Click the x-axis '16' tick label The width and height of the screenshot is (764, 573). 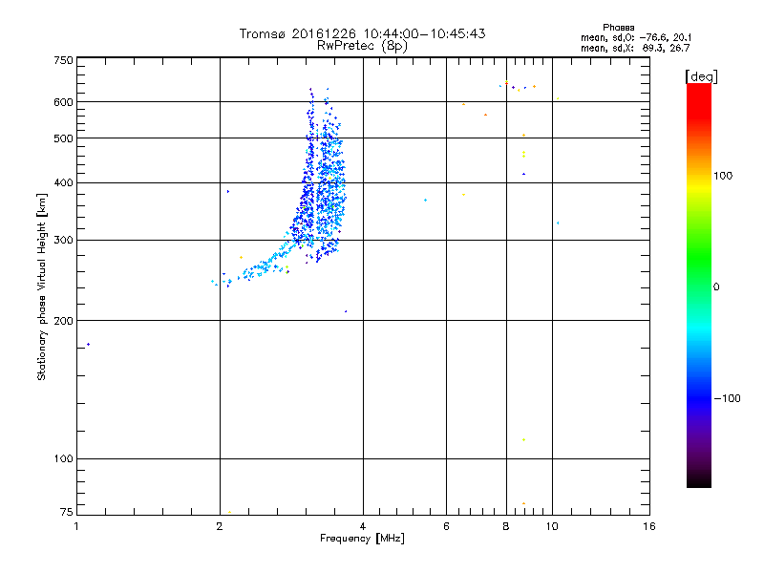point(649,526)
